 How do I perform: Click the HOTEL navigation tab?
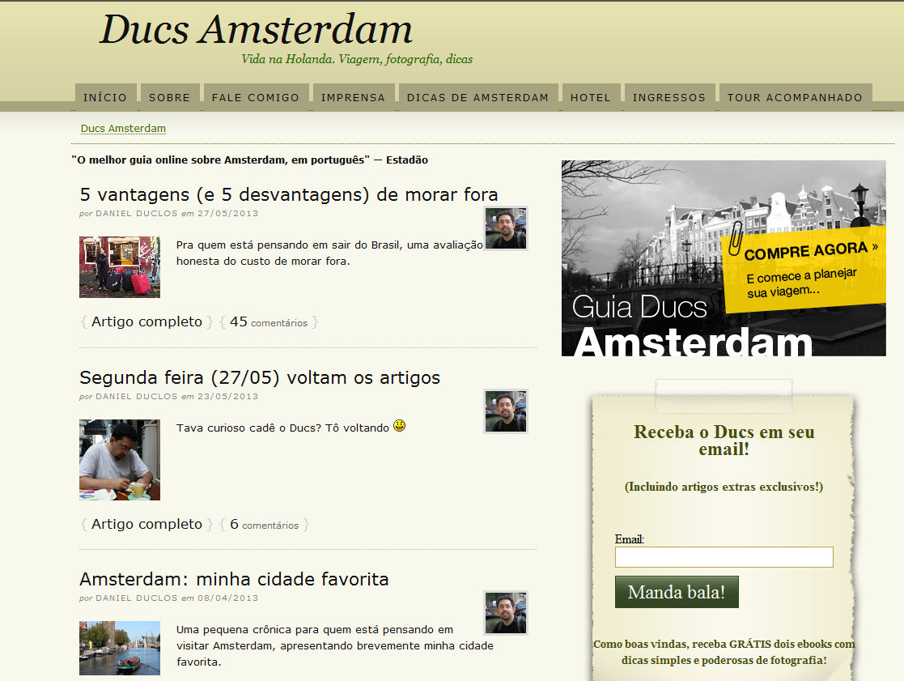[x=590, y=97]
